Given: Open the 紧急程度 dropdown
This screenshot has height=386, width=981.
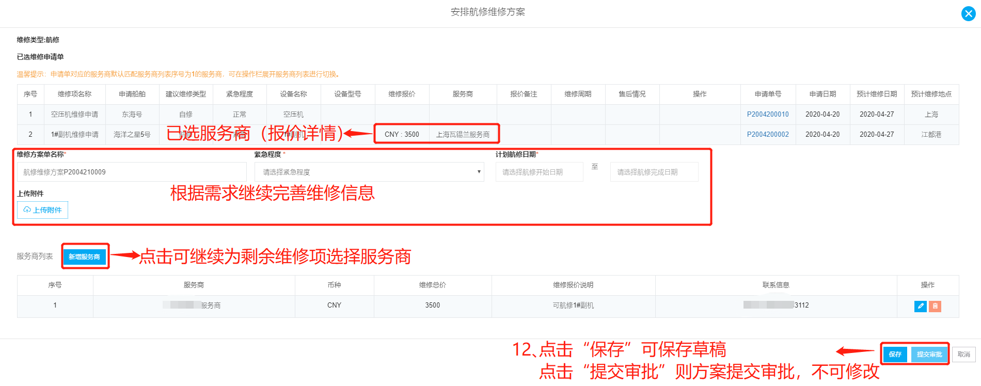Looking at the screenshot, I should (369, 172).
